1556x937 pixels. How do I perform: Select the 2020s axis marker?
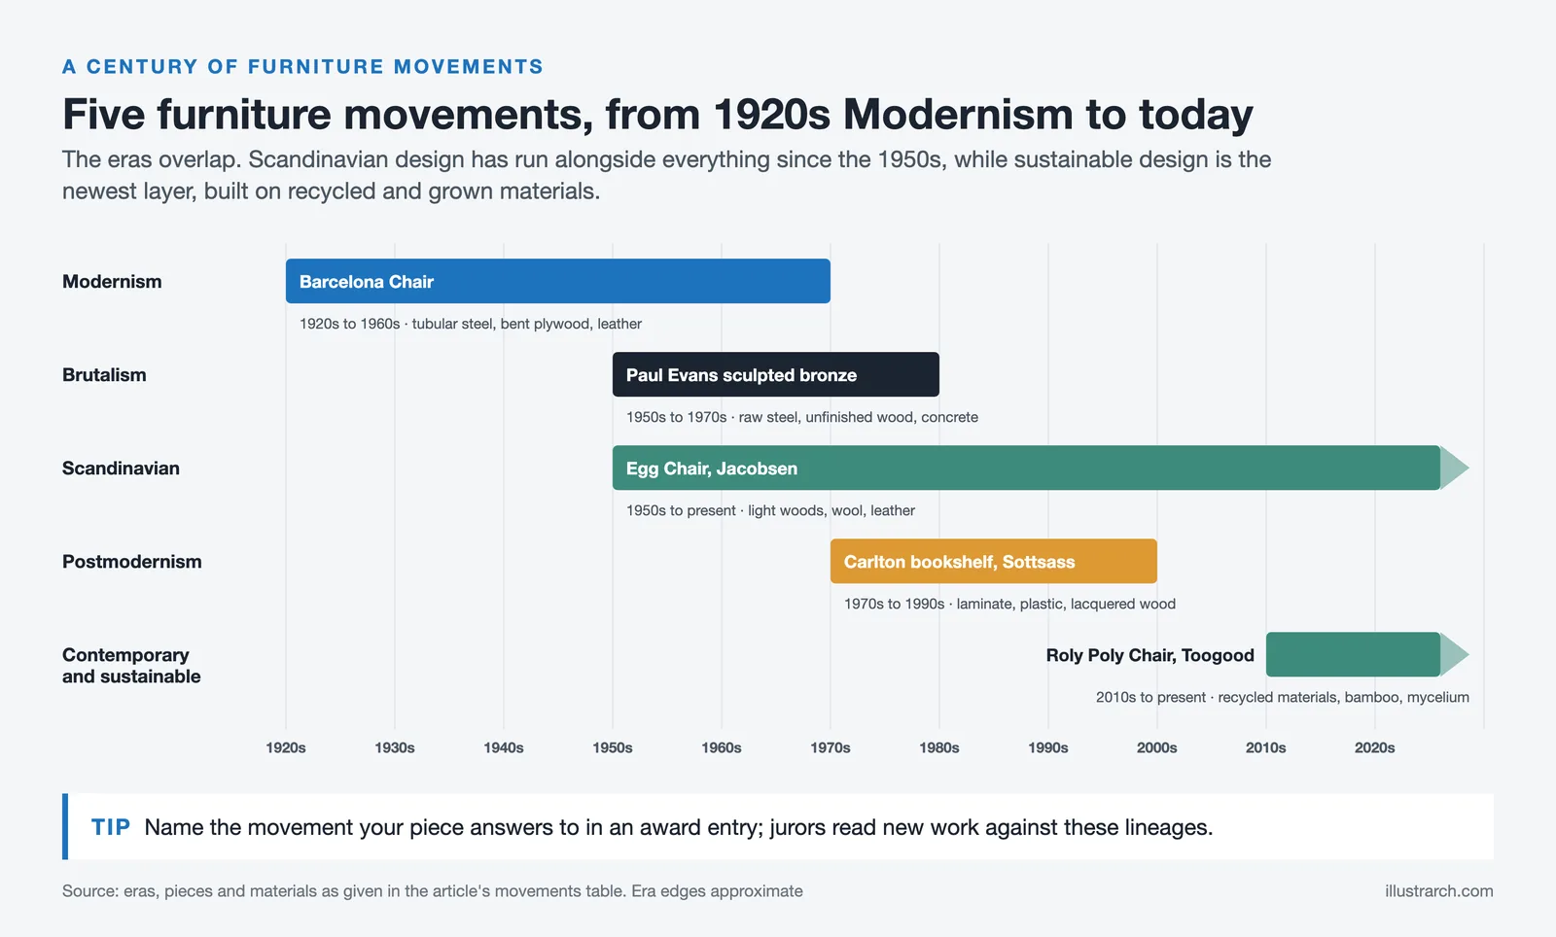[x=1375, y=747]
